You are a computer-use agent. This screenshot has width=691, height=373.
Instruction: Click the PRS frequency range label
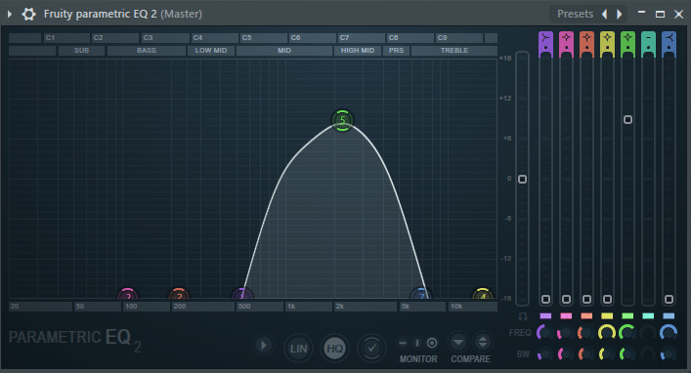coord(396,51)
